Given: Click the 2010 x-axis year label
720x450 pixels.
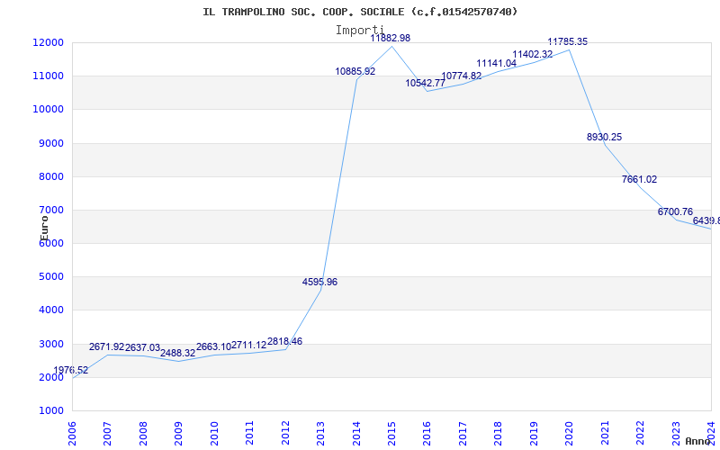Looking at the screenshot, I should pyautogui.click(x=214, y=433).
